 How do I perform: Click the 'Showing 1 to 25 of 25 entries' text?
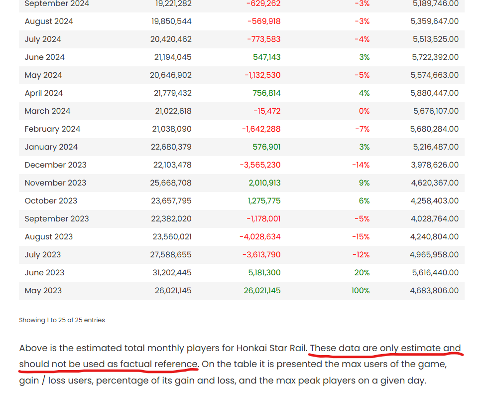point(62,320)
